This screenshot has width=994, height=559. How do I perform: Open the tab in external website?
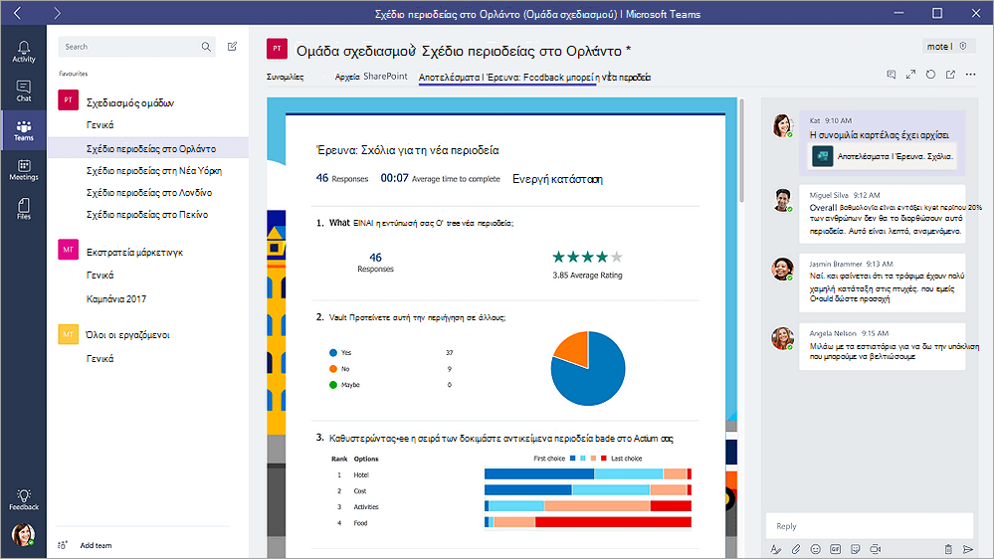[950, 75]
